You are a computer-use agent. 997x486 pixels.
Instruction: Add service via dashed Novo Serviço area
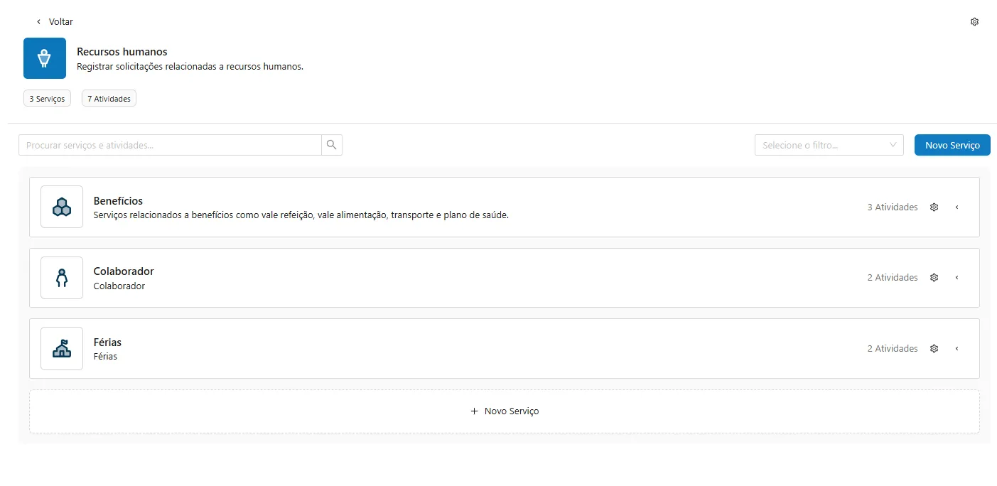505,411
